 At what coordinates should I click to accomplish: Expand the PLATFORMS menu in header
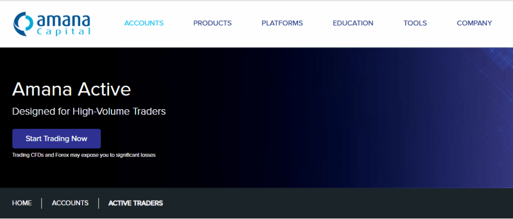pos(282,23)
